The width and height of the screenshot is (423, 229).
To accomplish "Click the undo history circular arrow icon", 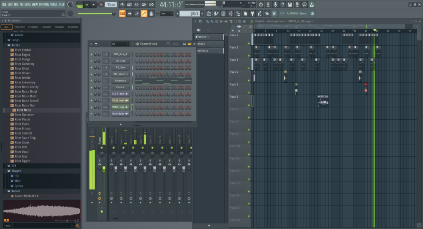I will pos(261,5).
